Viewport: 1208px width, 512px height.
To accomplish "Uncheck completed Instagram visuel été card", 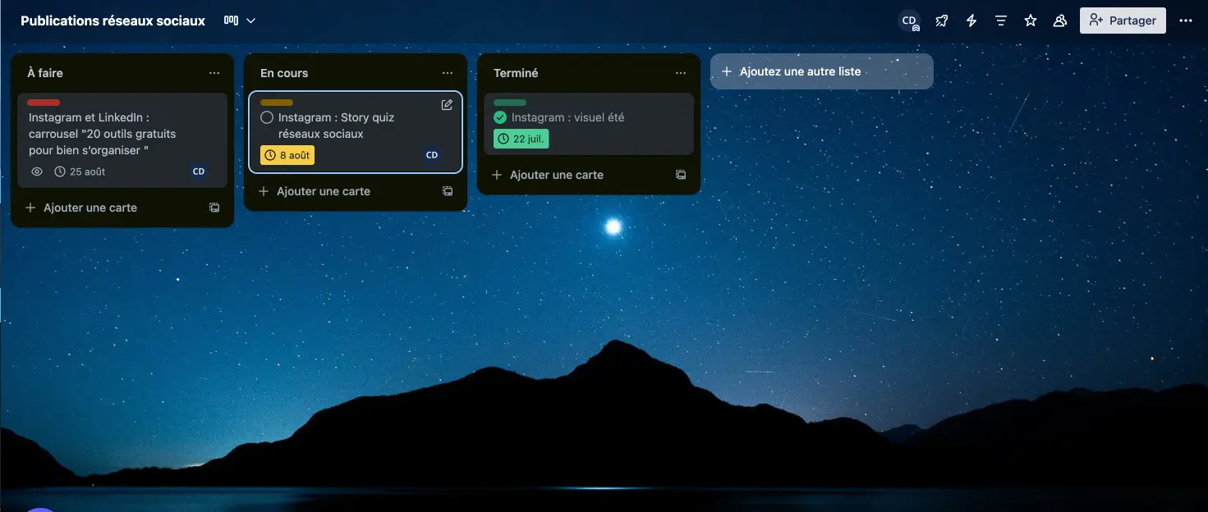I will click(500, 117).
